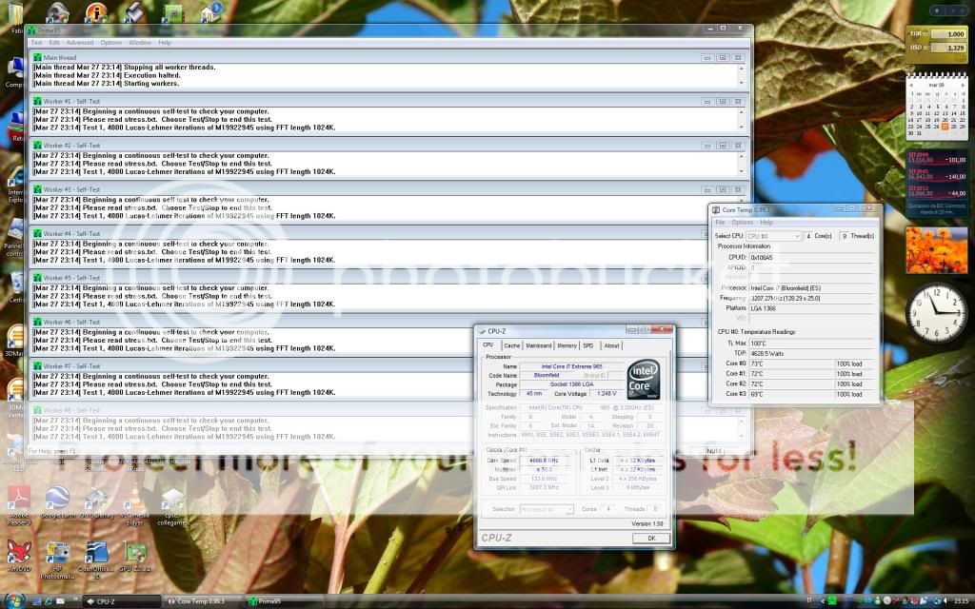Screen dimensions: 975x609
Task: Open VLC media player desktop shortcut
Action: pyautogui.click(x=134, y=505)
